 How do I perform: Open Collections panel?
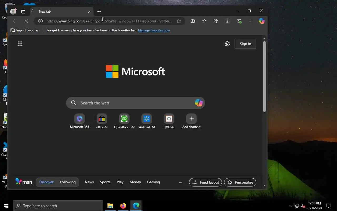click(216, 21)
